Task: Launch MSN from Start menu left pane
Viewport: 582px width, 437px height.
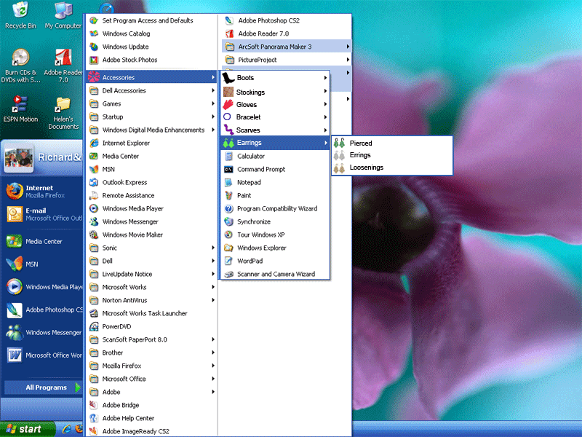Action: point(43,264)
